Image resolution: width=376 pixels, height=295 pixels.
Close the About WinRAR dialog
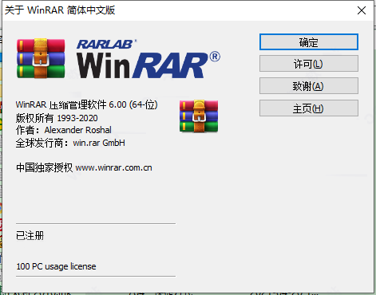coord(362,10)
